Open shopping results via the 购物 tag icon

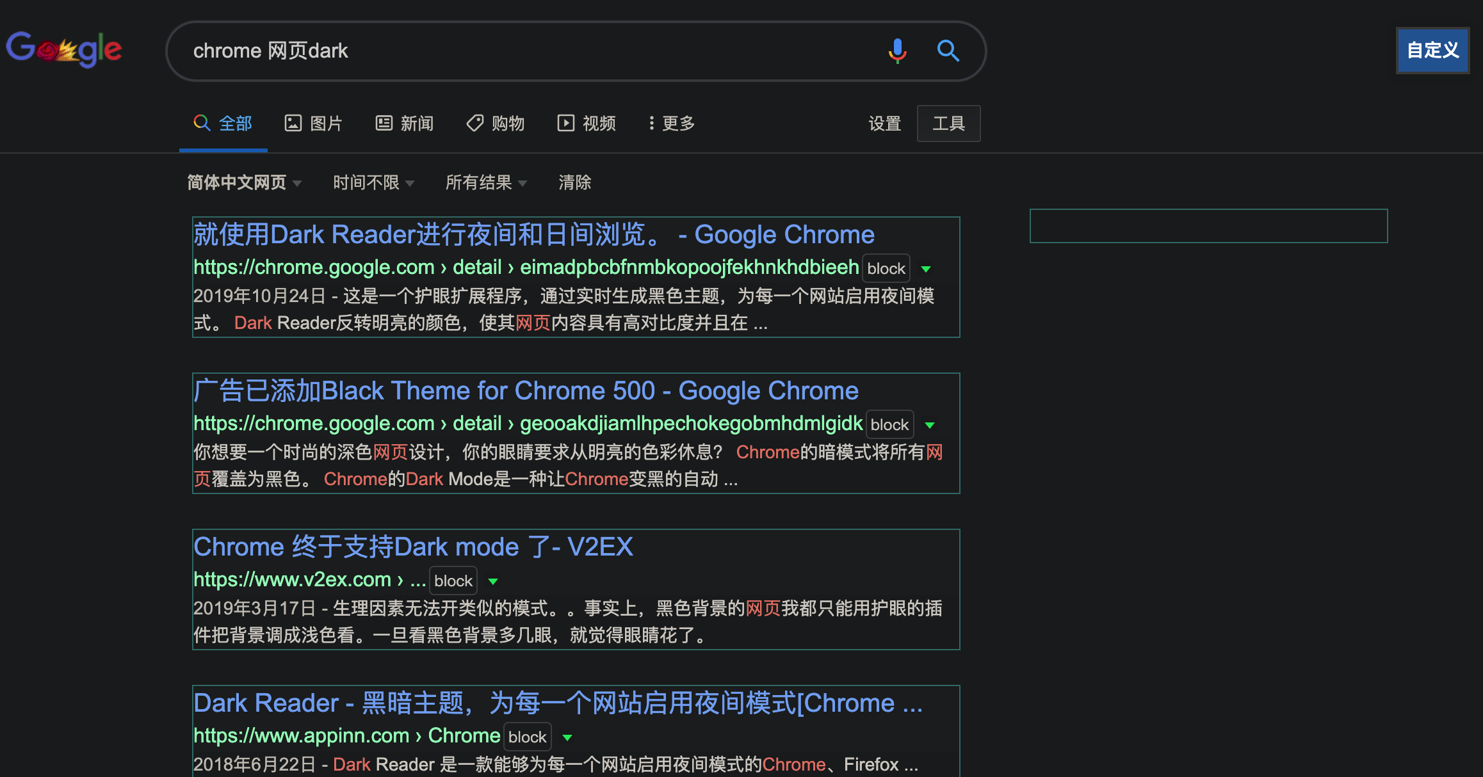pos(474,123)
